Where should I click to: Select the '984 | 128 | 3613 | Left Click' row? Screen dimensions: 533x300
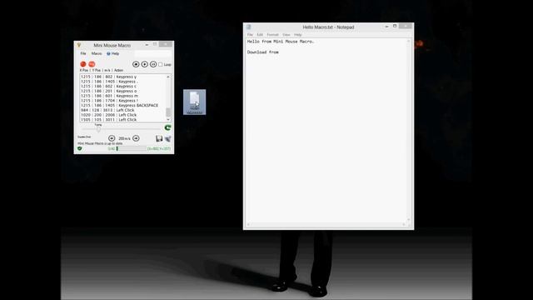pos(122,110)
